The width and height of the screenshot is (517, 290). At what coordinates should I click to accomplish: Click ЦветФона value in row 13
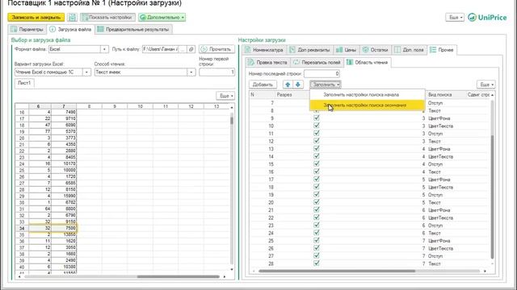pyautogui.click(x=439, y=149)
